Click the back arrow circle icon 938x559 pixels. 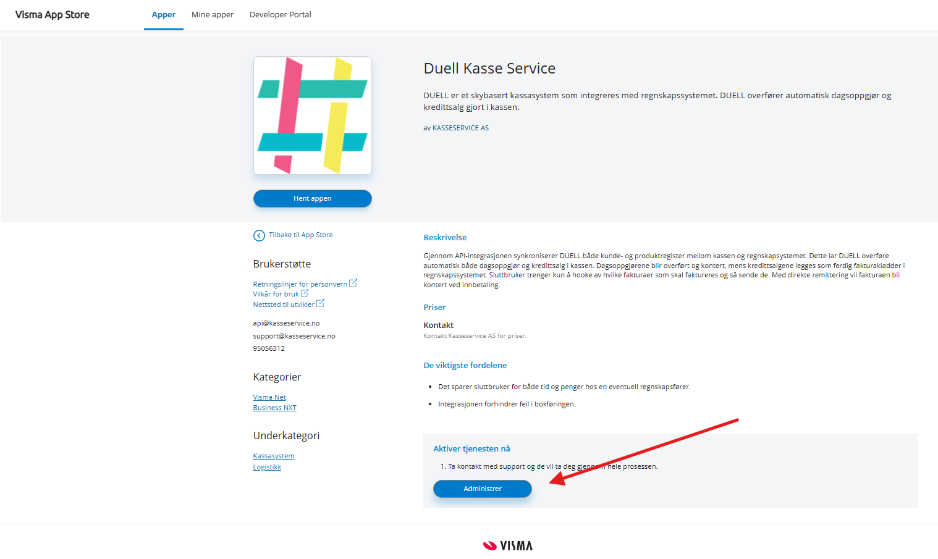[x=259, y=235]
